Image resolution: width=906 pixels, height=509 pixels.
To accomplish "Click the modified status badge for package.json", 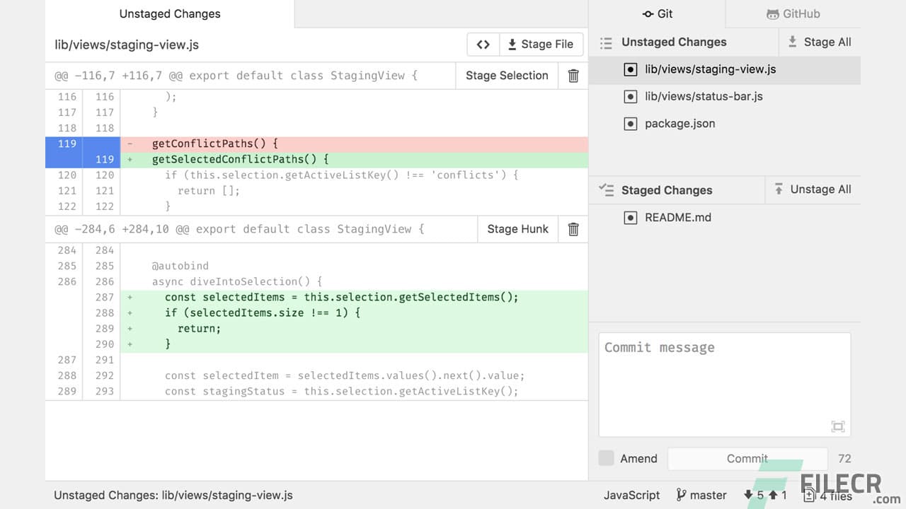I will coord(631,123).
